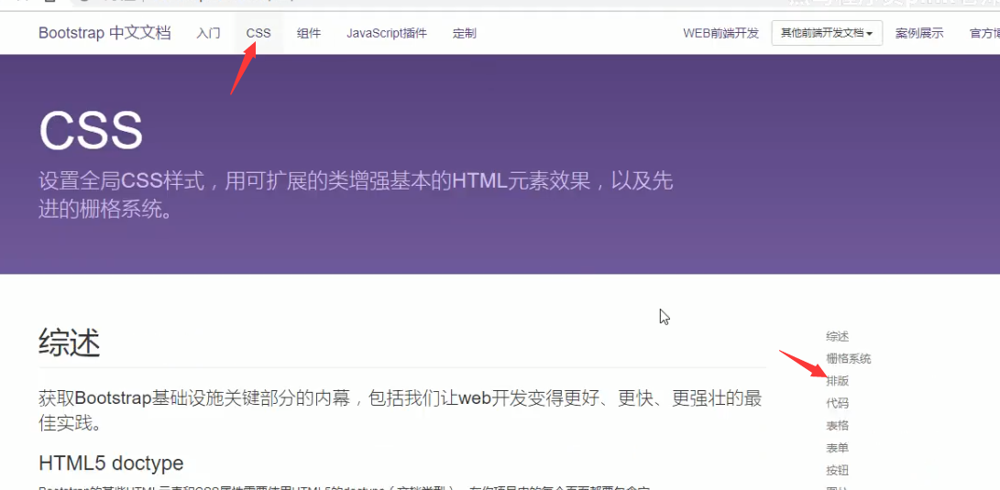Open the 案例展示 nav link
1000x490 pixels.
[919, 33]
